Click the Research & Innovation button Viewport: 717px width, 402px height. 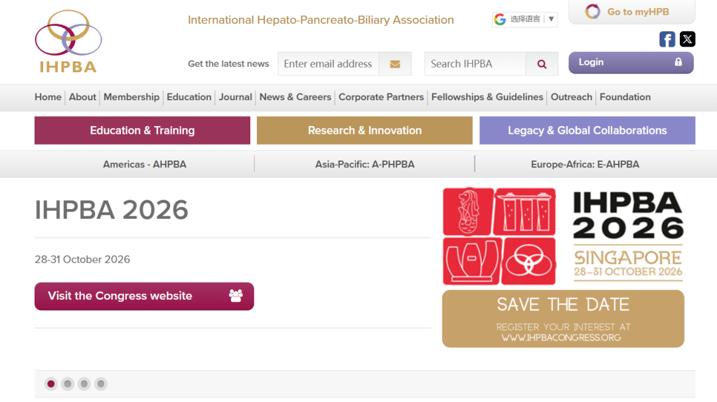click(364, 131)
